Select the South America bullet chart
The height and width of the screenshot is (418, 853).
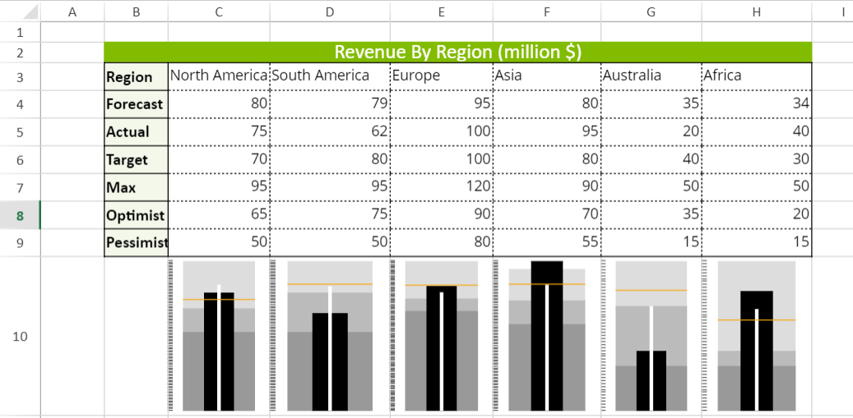(x=329, y=336)
